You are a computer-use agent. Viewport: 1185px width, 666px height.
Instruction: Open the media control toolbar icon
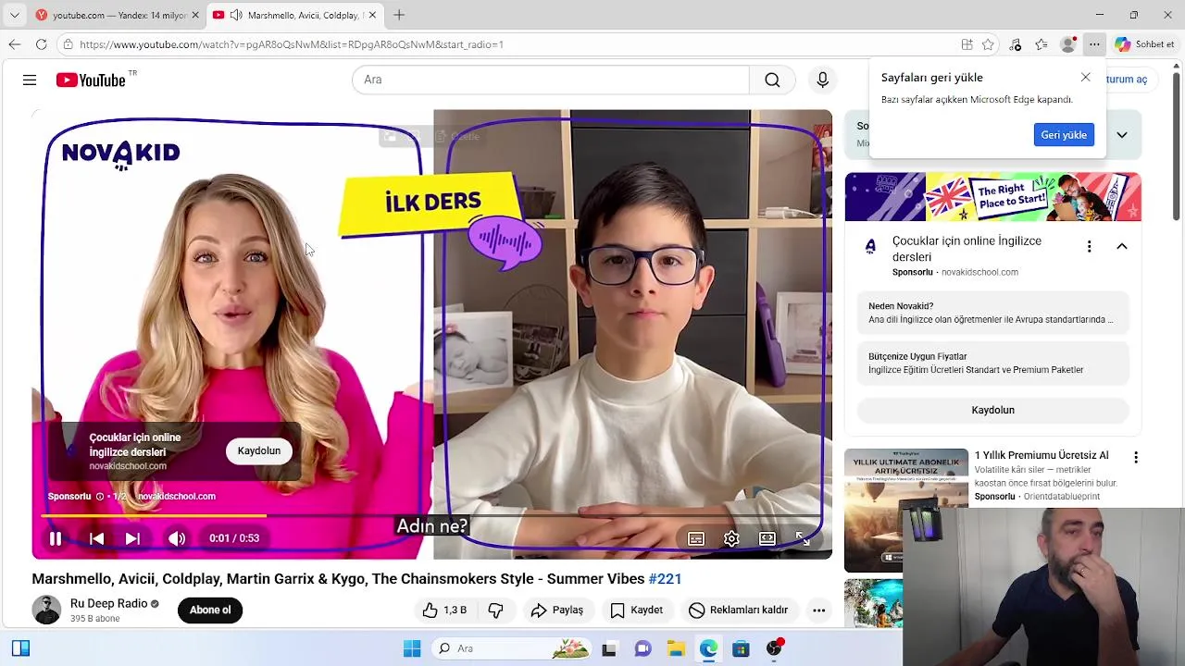(1016, 44)
